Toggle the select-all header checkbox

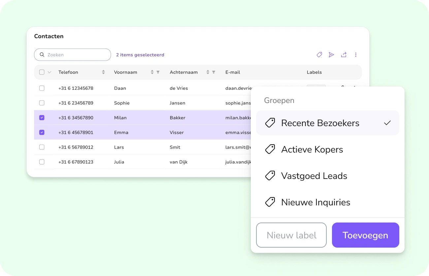42,72
